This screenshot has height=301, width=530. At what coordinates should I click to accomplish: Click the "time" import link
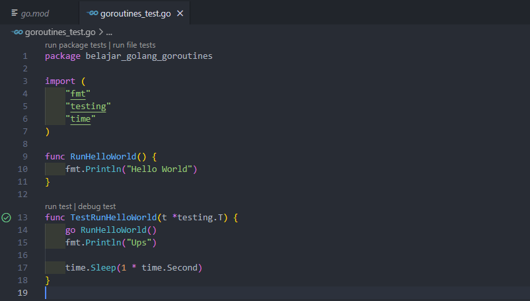[x=81, y=118]
